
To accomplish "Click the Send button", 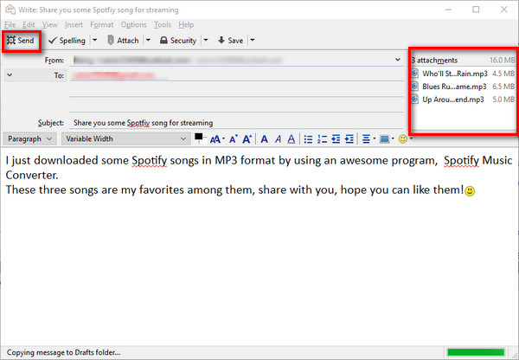I will pyautogui.click(x=21, y=41).
